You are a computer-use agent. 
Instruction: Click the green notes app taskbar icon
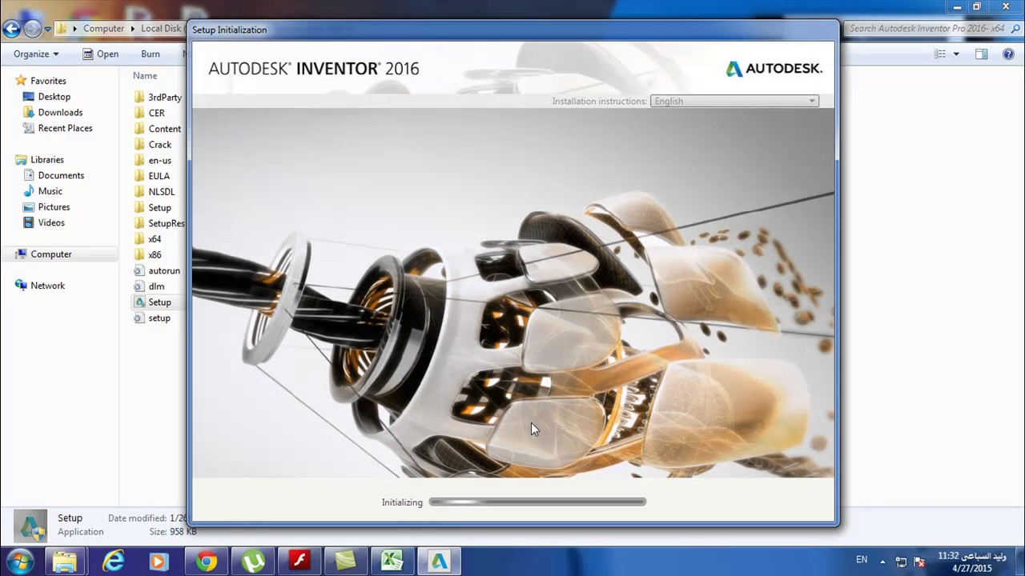[x=345, y=562]
